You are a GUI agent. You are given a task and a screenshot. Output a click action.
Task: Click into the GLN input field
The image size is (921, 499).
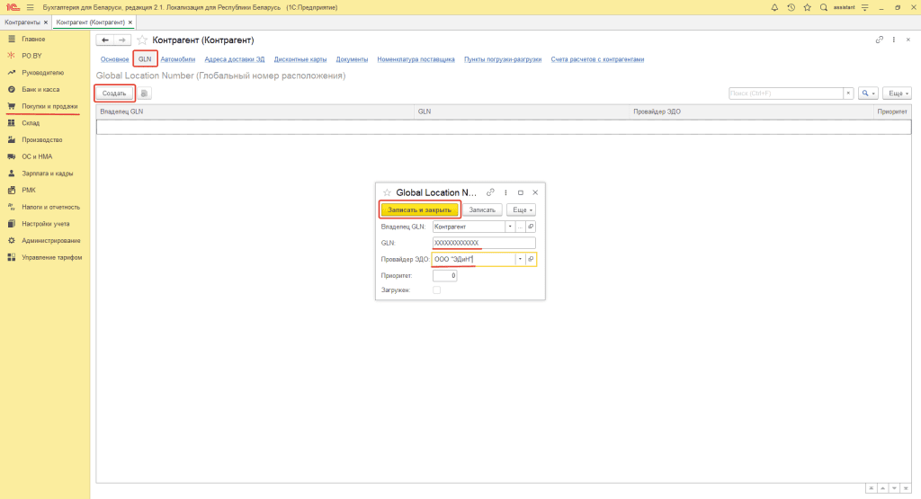click(x=483, y=243)
